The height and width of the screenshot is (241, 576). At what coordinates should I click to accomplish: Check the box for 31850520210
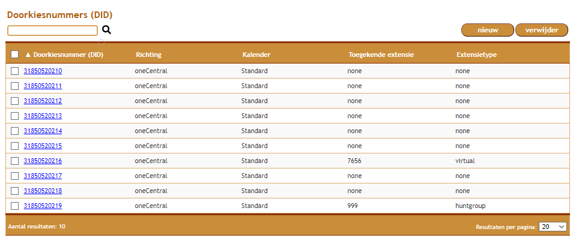click(14, 71)
